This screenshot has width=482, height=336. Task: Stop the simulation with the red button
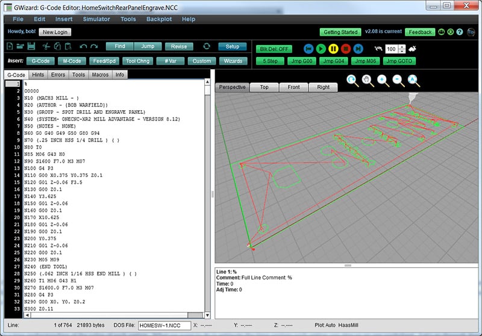point(346,49)
